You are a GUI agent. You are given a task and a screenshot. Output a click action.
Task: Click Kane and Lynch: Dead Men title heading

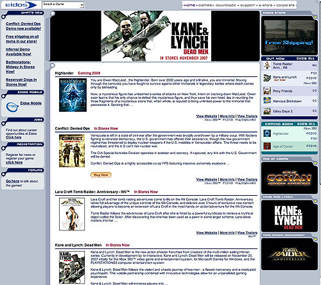pos(78,245)
